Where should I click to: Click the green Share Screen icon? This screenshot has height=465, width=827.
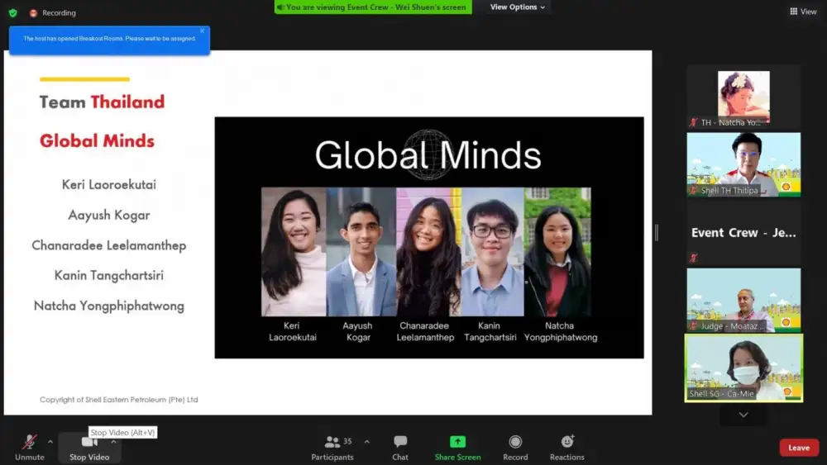click(x=457, y=442)
